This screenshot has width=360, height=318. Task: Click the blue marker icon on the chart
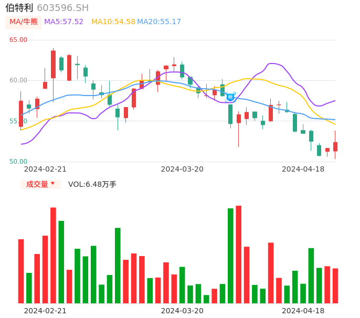tap(230, 97)
